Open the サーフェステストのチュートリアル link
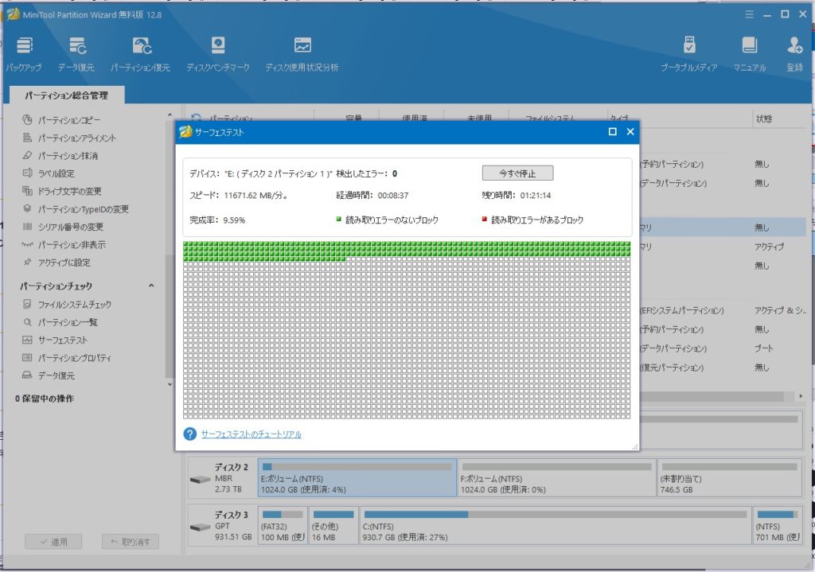Viewport: 815px width, 572px height. (251, 434)
